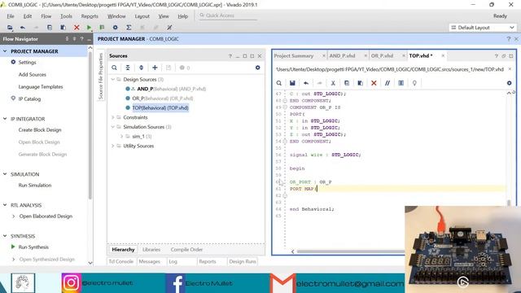Open the Tools menu
Viewport: 521px width, 293px height.
pyautogui.click(x=66, y=16)
